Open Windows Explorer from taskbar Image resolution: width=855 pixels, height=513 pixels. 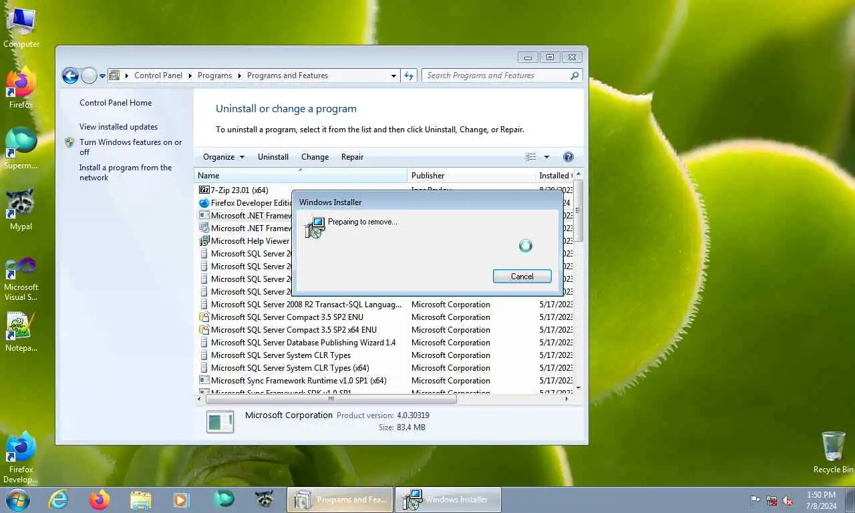tap(140, 500)
